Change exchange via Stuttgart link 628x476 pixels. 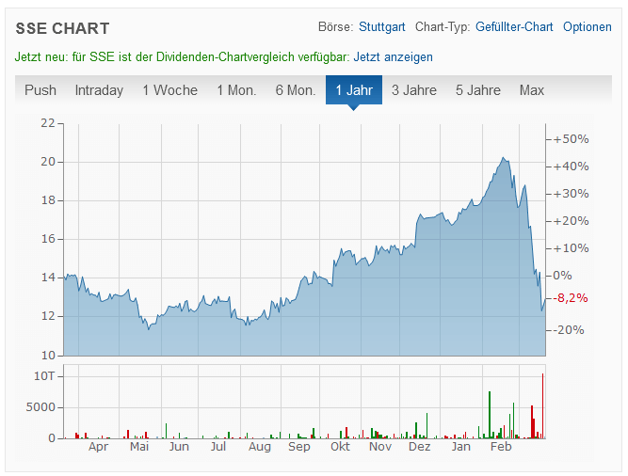(381, 26)
